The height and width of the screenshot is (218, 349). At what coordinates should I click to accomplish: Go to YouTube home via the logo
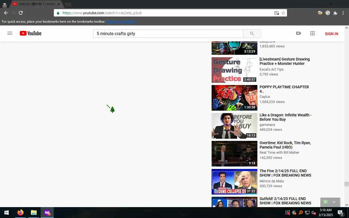[x=31, y=33]
